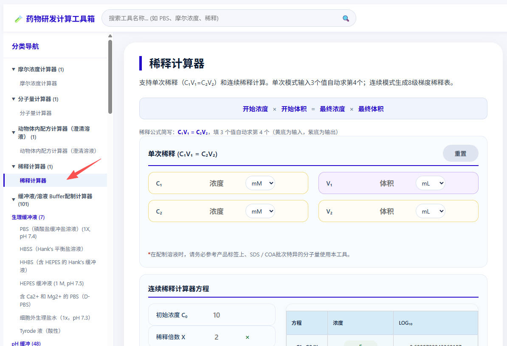Image resolution: width=507 pixels, height=346 pixels.
Task: Open PBS（磷酸盐缓冲盐溶液）recipe
Action: 55,233
